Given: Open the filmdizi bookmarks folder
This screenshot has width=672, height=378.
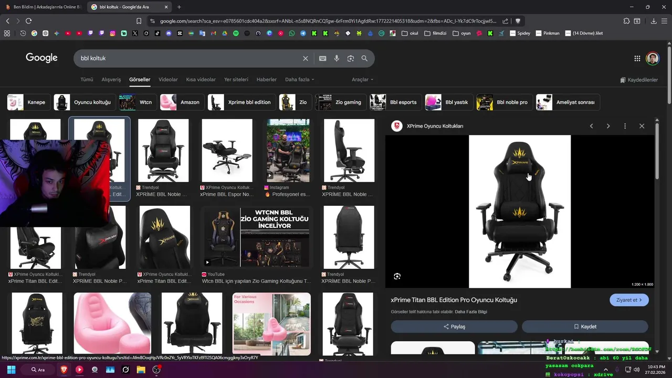Looking at the screenshot, I should point(435,33).
